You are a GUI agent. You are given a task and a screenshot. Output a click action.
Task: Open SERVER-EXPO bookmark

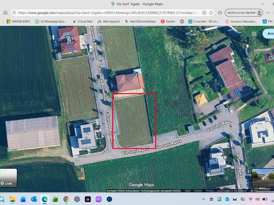click(18, 21)
